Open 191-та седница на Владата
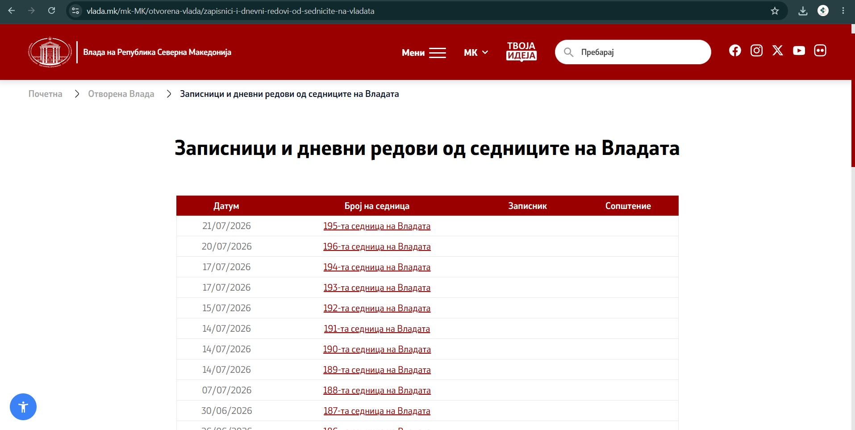This screenshot has height=430, width=855. tap(377, 329)
